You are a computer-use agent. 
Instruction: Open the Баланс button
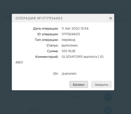tap(79, 85)
